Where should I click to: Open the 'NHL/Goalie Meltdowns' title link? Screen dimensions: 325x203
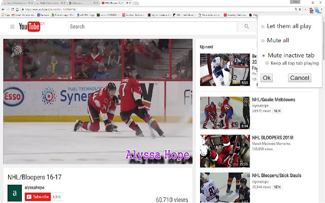coord(273,99)
